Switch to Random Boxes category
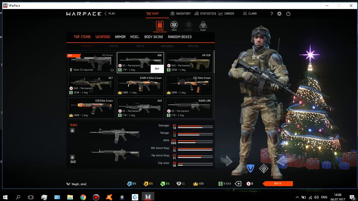This screenshot has height=201, width=358. tap(180, 37)
